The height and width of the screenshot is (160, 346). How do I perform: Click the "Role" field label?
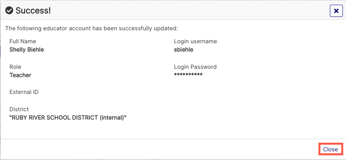(15, 67)
